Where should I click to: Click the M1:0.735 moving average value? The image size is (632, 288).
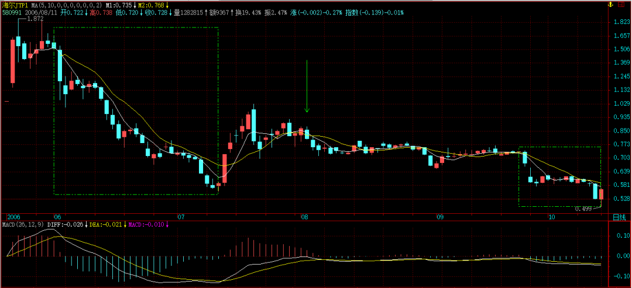point(119,5)
